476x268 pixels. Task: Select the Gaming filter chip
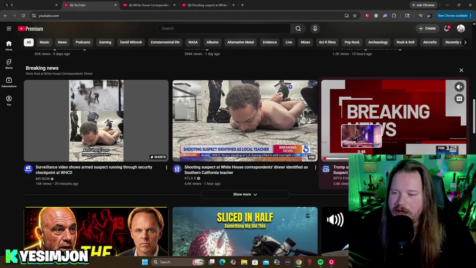[105, 42]
